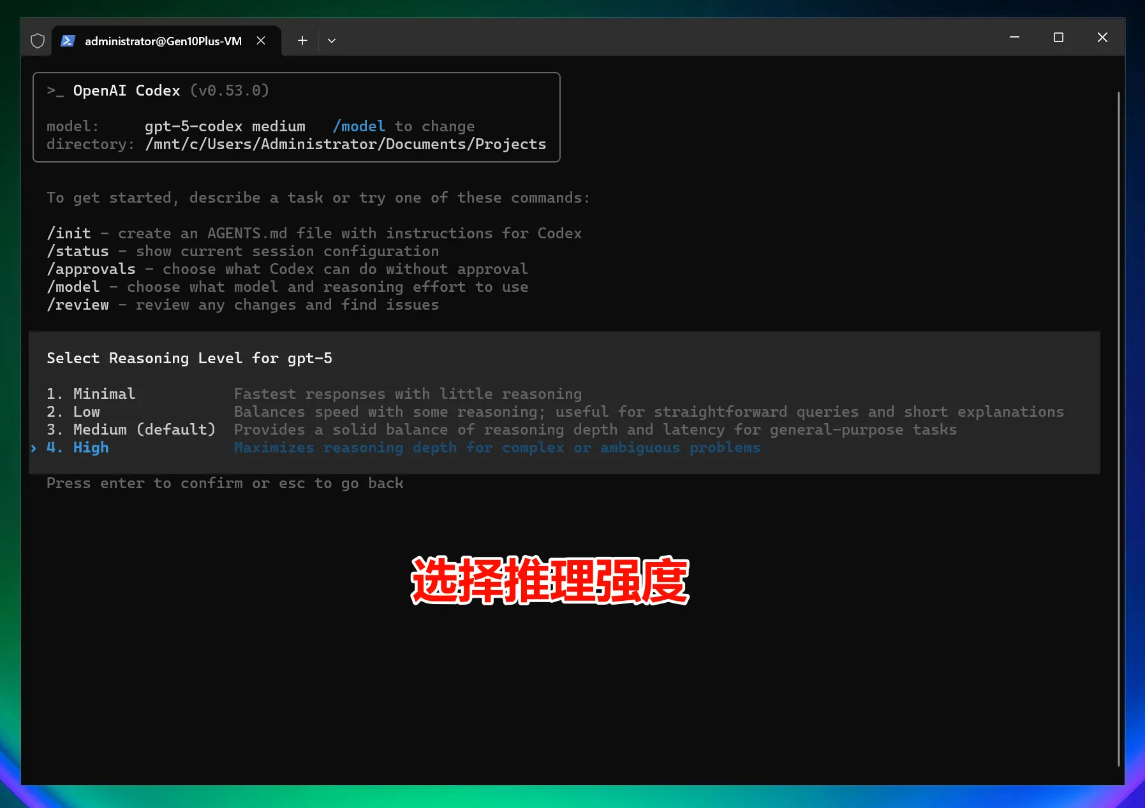Image resolution: width=1145 pixels, height=808 pixels.
Task: Select the administrator@Gen10Plus-VM tab
Action: click(x=163, y=40)
